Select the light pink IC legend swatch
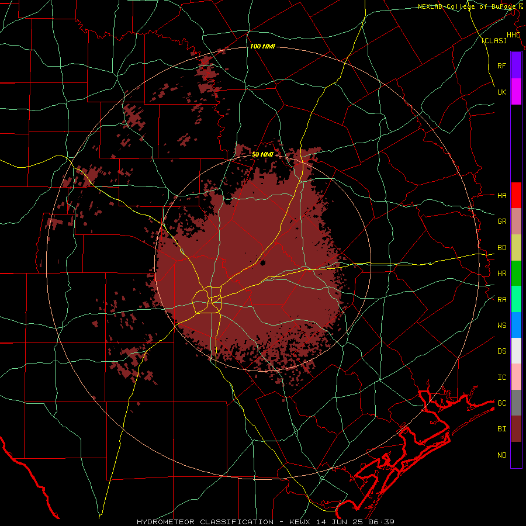The image size is (526, 526). click(x=516, y=377)
